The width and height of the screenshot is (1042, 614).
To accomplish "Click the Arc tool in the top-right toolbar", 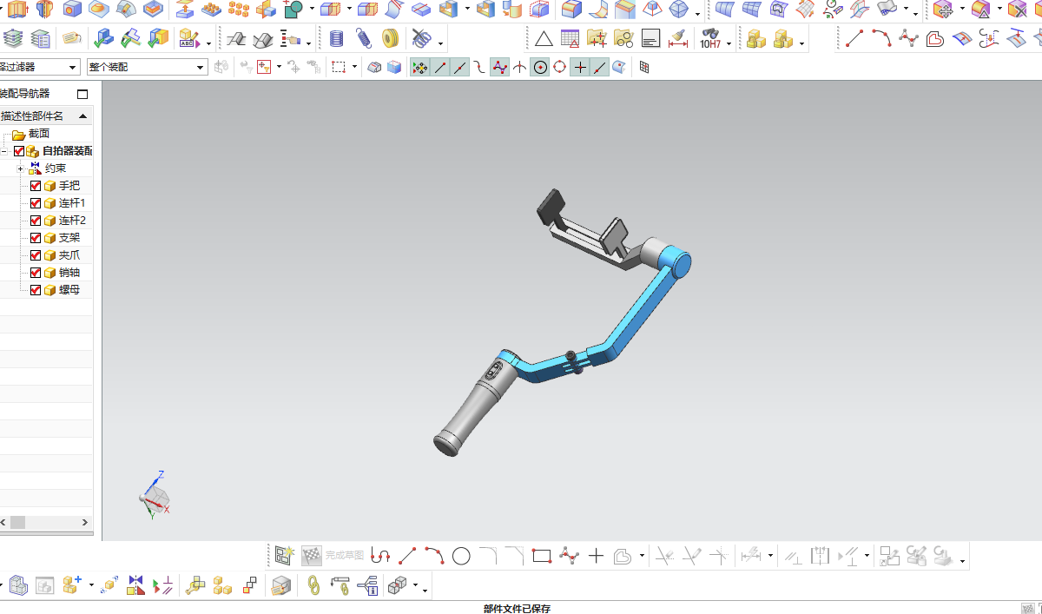I will pyautogui.click(x=881, y=38).
